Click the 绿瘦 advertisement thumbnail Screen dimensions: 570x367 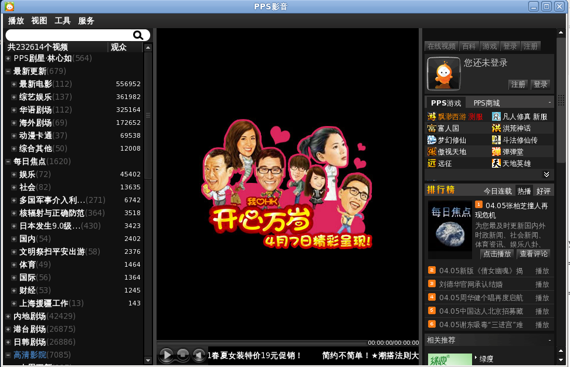tap(450, 359)
